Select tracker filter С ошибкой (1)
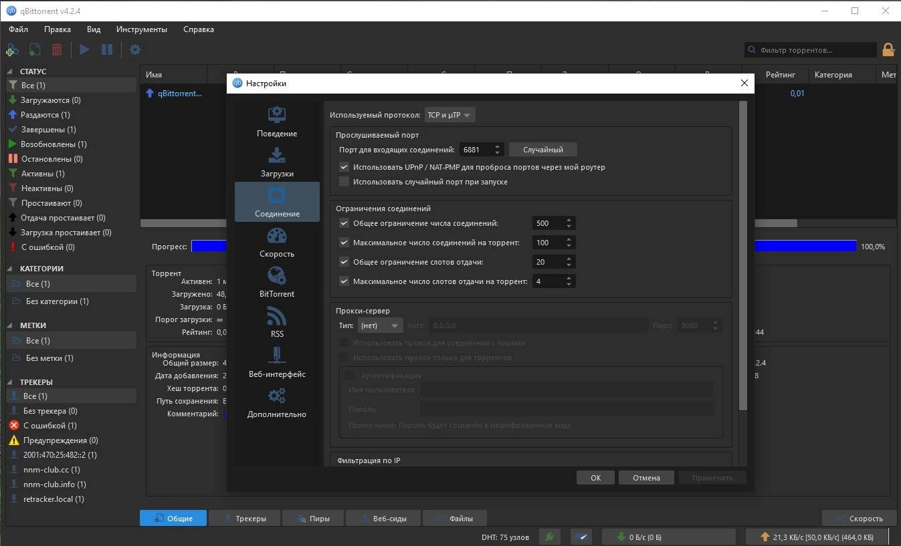Screen dimensions: 901x546 point(71,426)
